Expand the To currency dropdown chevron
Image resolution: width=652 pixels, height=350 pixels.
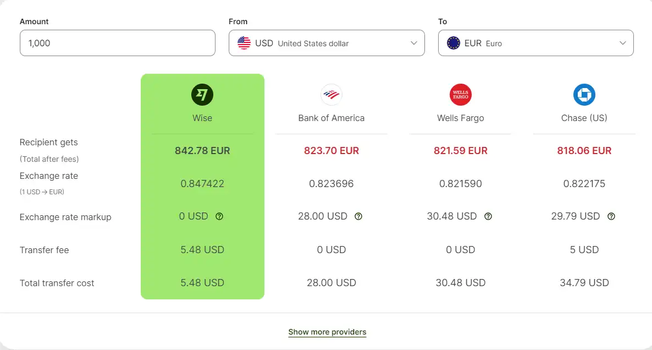(x=623, y=43)
